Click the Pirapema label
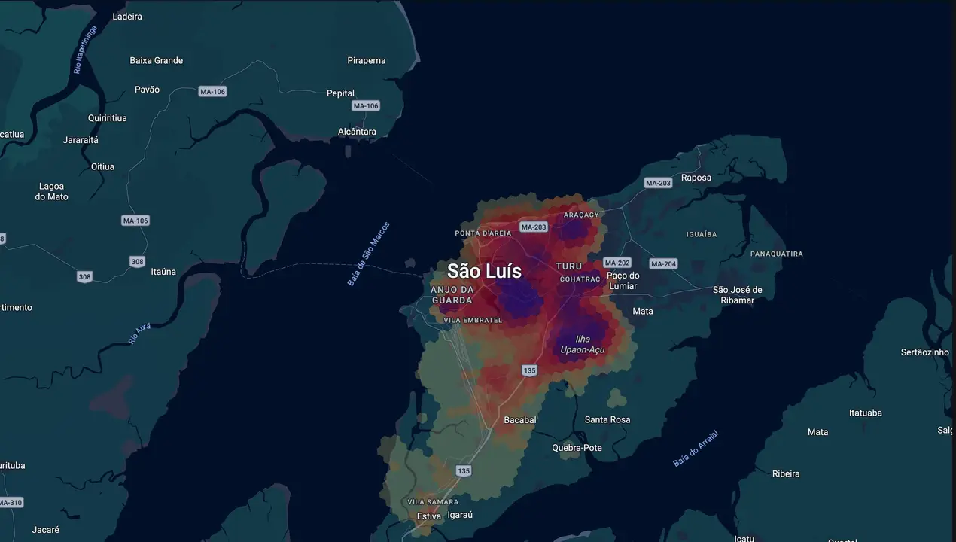Viewport: 956px width, 542px height. 367,60
